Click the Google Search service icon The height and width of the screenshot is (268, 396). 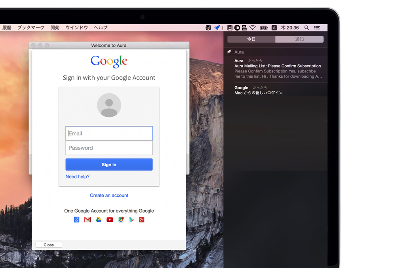point(76,220)
